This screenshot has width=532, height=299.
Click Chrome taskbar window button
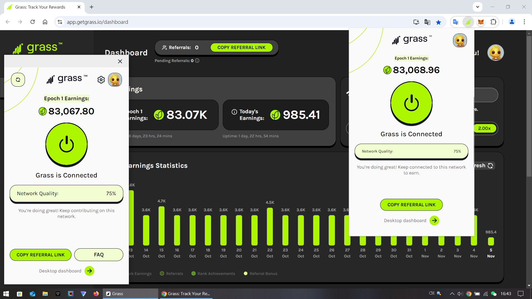pos(186,294)
